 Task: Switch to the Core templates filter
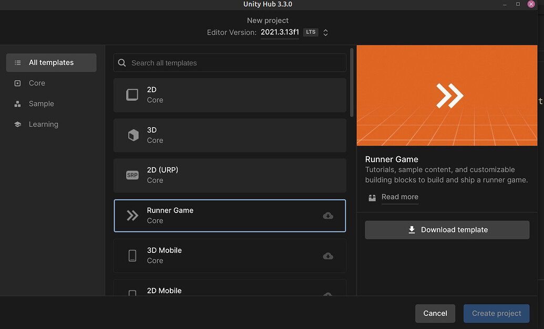(37, 83)
